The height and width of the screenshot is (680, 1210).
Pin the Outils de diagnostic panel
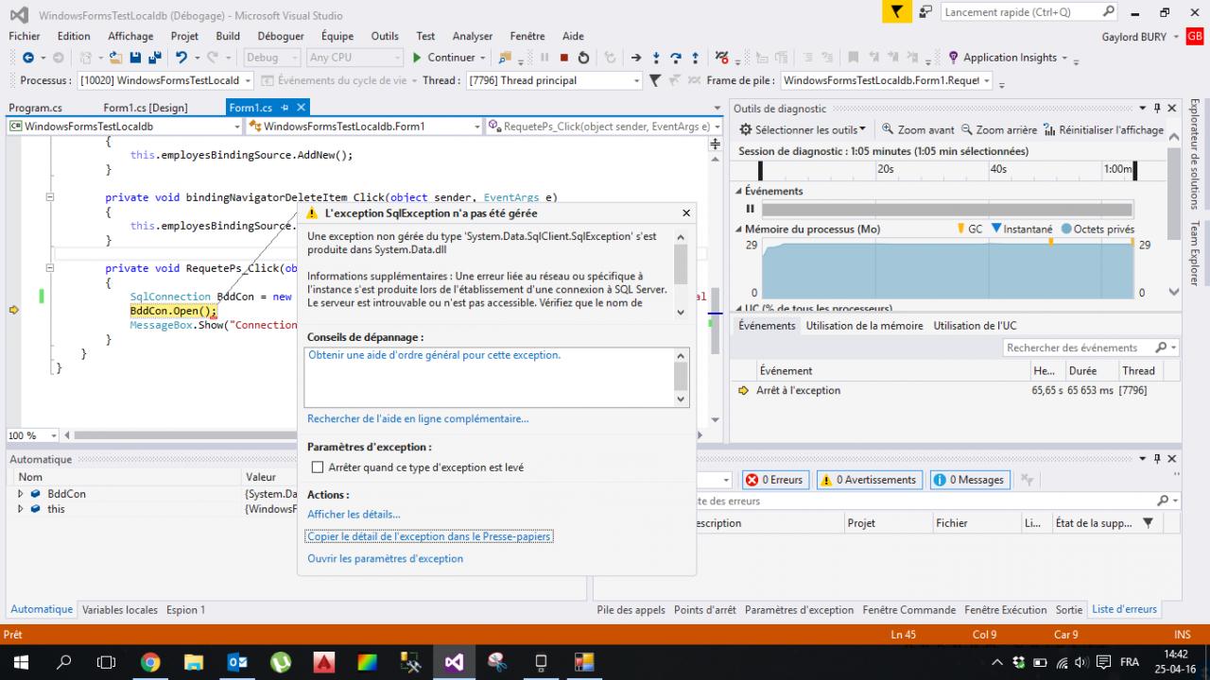tap(1157, 109)
